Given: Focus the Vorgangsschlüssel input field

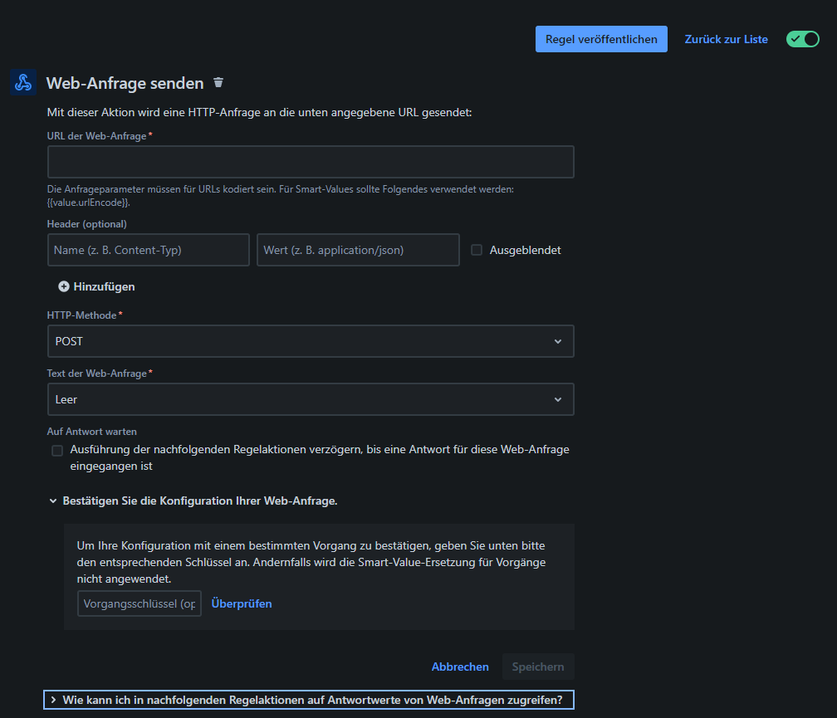Looking at the screenshot, I should coord(139,603).
